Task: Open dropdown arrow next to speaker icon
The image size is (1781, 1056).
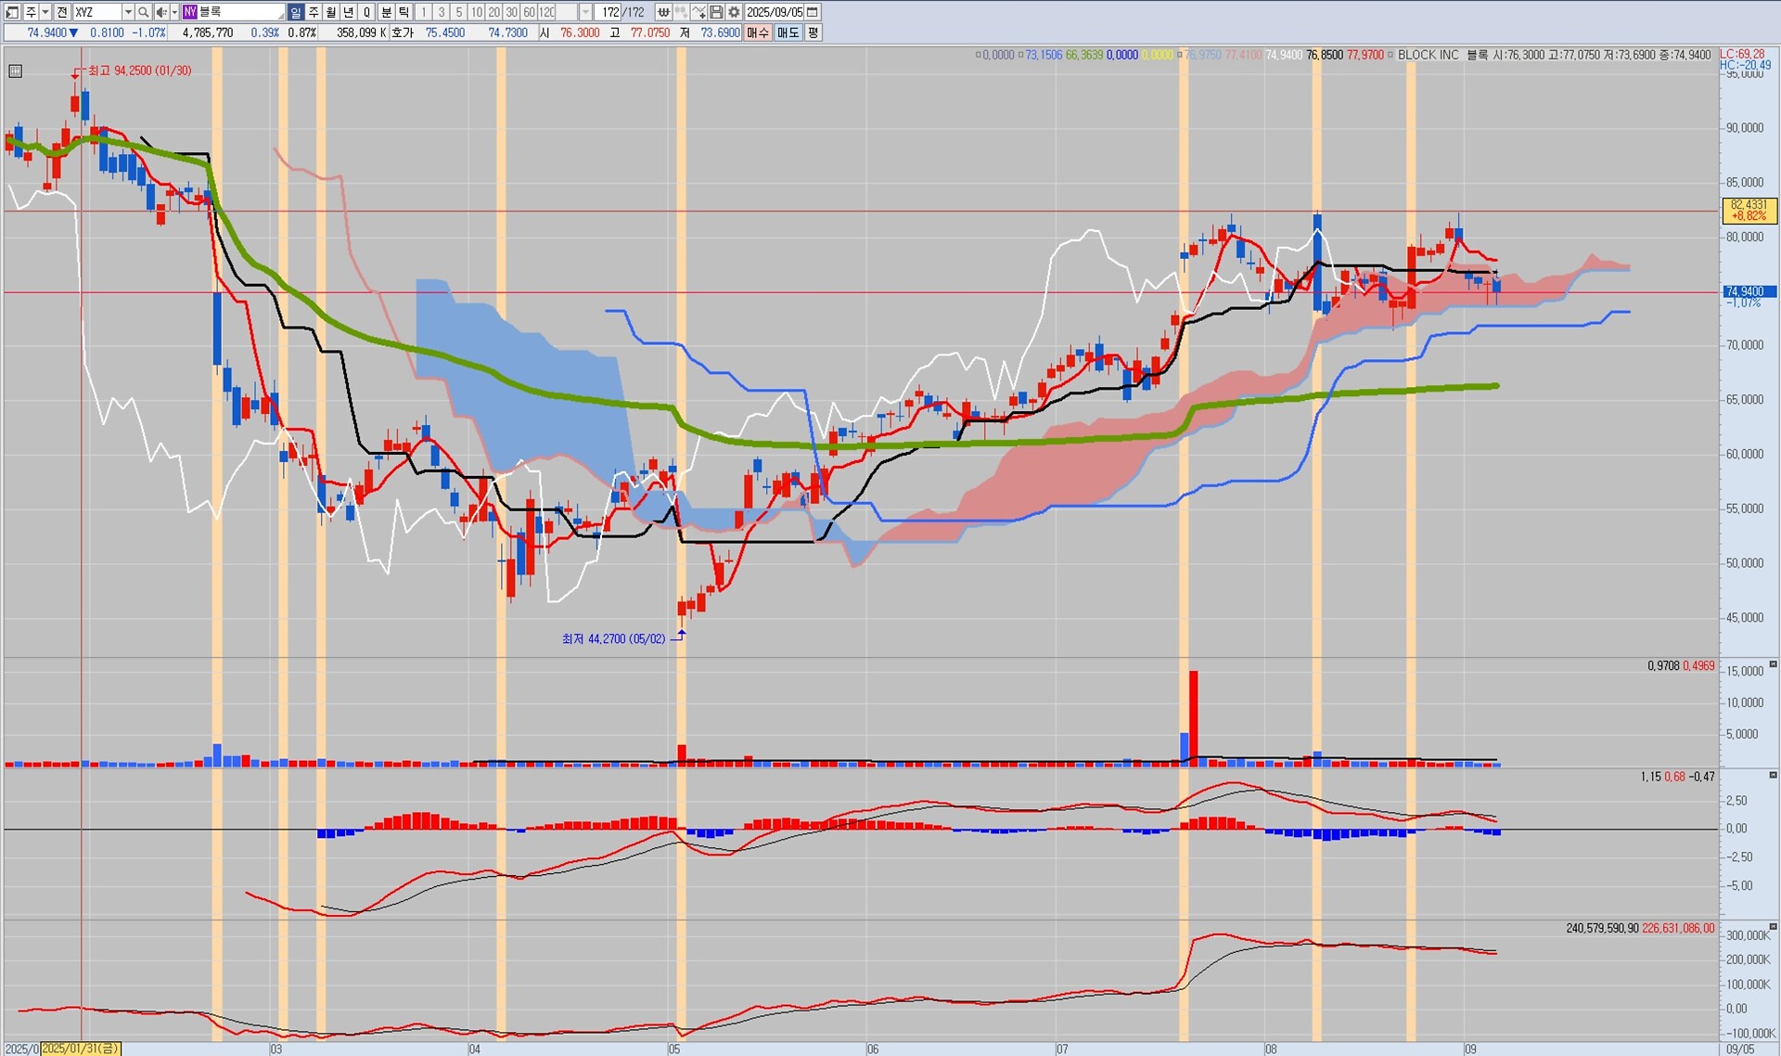Action: (174, 12)
